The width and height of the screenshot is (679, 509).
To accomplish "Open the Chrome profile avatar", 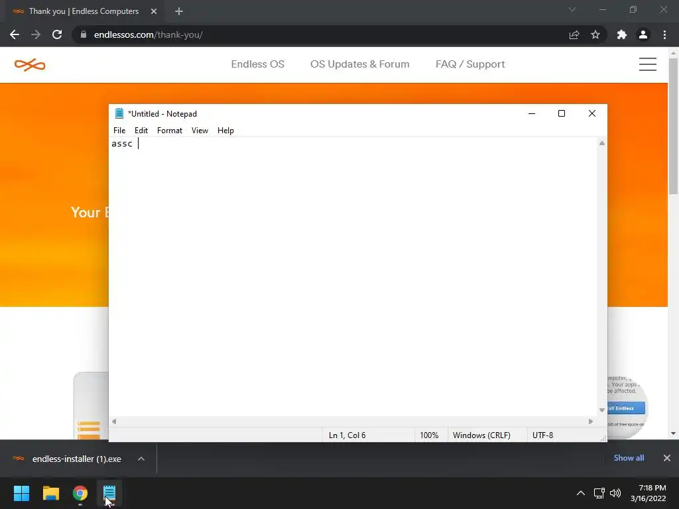I will (x=643, y=34).
